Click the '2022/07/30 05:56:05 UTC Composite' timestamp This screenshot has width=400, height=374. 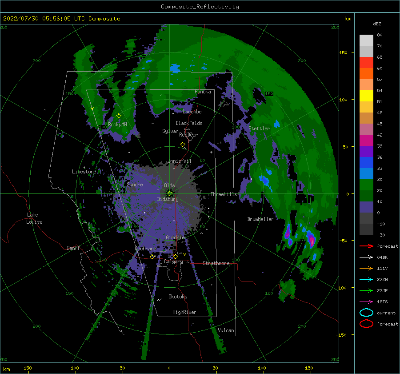click(62, 19)
